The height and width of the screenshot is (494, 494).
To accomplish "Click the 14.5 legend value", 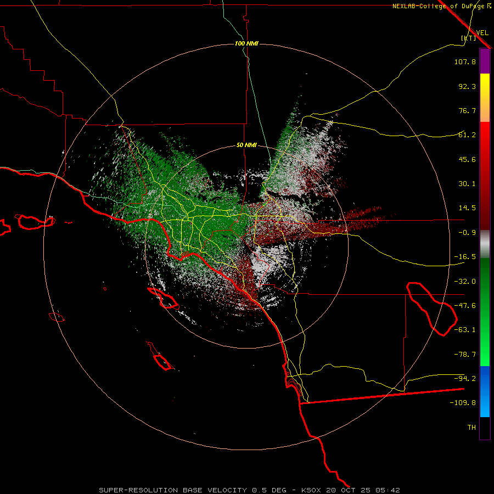I will coord(467,208).
